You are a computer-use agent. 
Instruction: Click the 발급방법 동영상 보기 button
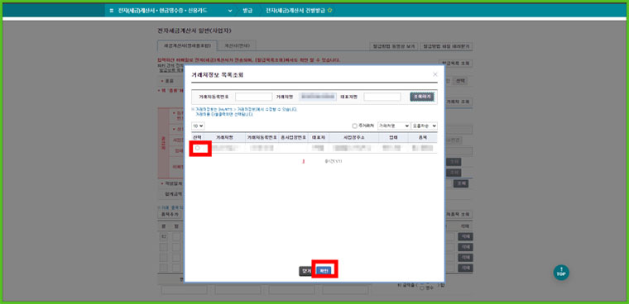coord(393,46)
